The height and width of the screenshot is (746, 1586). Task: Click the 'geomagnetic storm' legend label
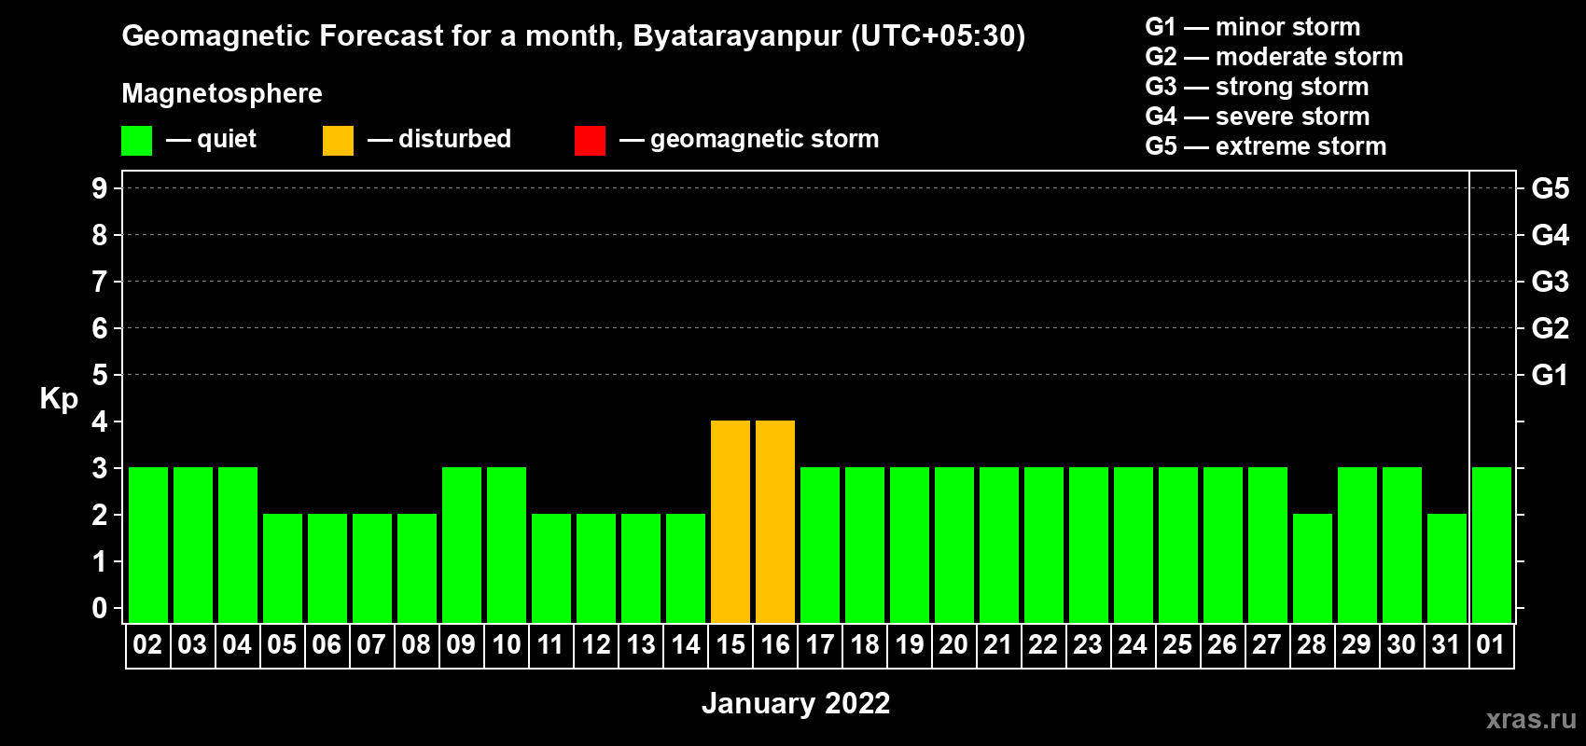(x=765, y=139)
